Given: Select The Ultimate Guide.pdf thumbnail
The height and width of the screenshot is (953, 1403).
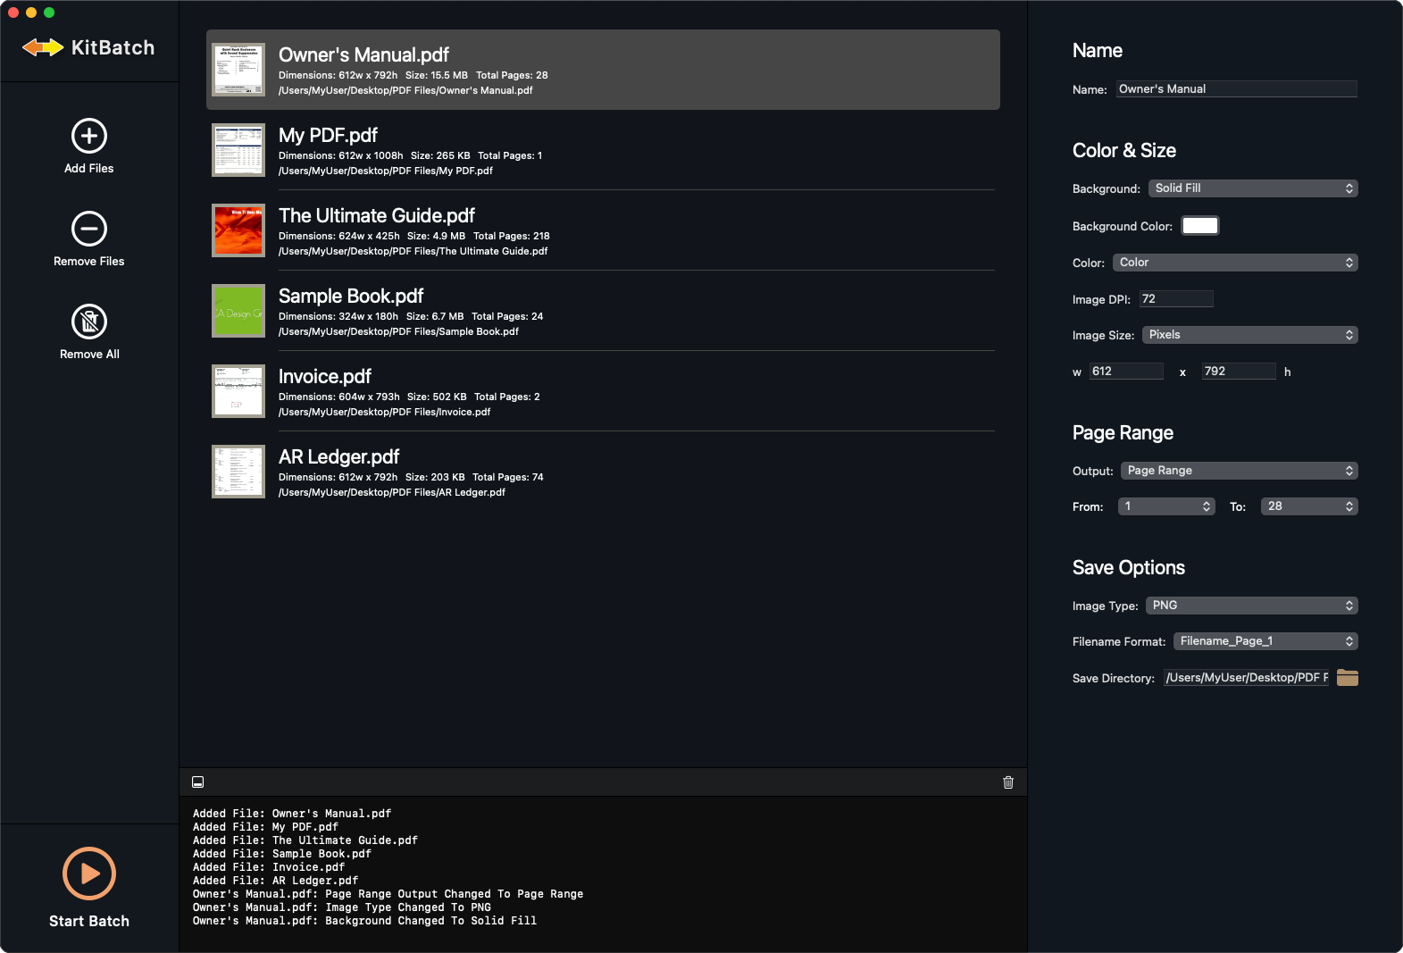Looking at the screenshot, I should coord(238,230).
